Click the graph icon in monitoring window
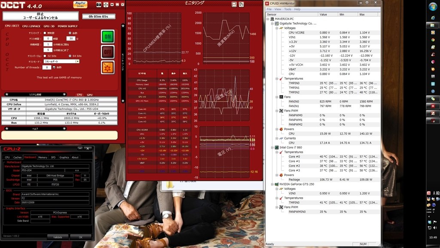440x248 pixels. (234, 4)
